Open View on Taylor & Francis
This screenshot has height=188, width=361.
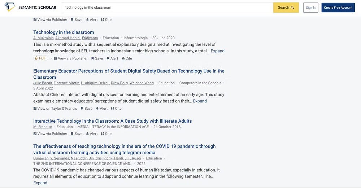(x=55, y=108)
